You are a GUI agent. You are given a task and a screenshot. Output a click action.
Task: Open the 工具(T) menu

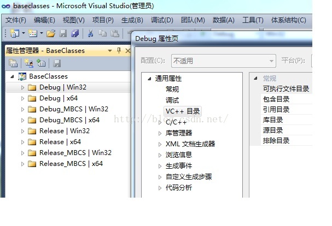[x=253, y=20]
